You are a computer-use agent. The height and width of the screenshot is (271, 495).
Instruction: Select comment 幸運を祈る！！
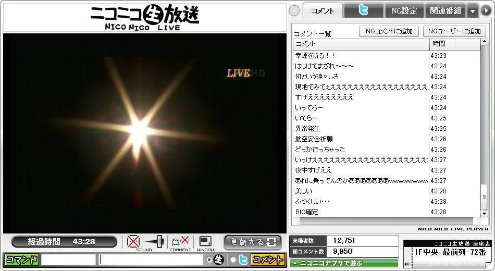tap(316, 56)
